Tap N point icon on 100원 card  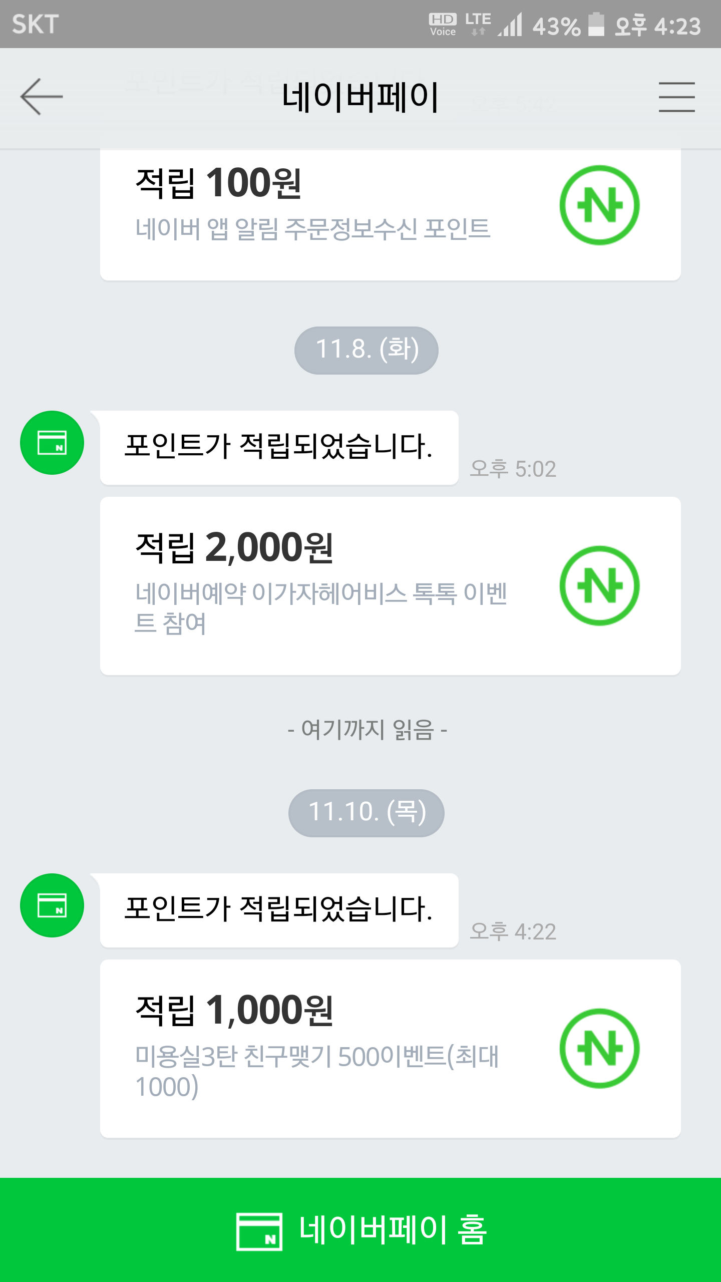(x=599, y=205)
